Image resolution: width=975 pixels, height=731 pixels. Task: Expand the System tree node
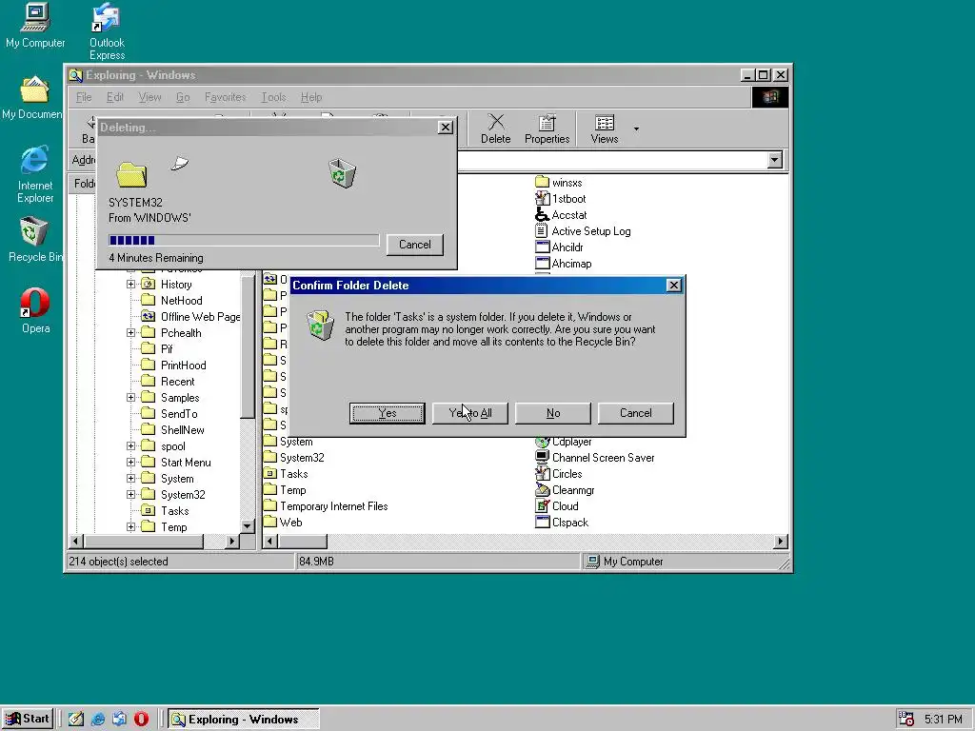click(130, 478)
